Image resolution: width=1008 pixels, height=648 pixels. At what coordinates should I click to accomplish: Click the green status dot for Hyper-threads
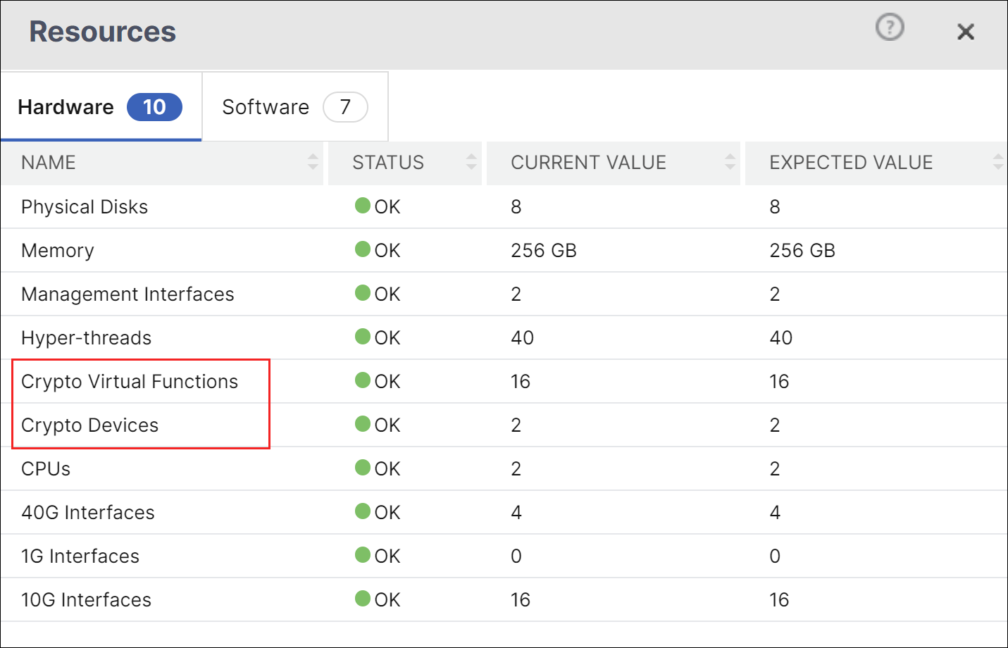[363, 337]
